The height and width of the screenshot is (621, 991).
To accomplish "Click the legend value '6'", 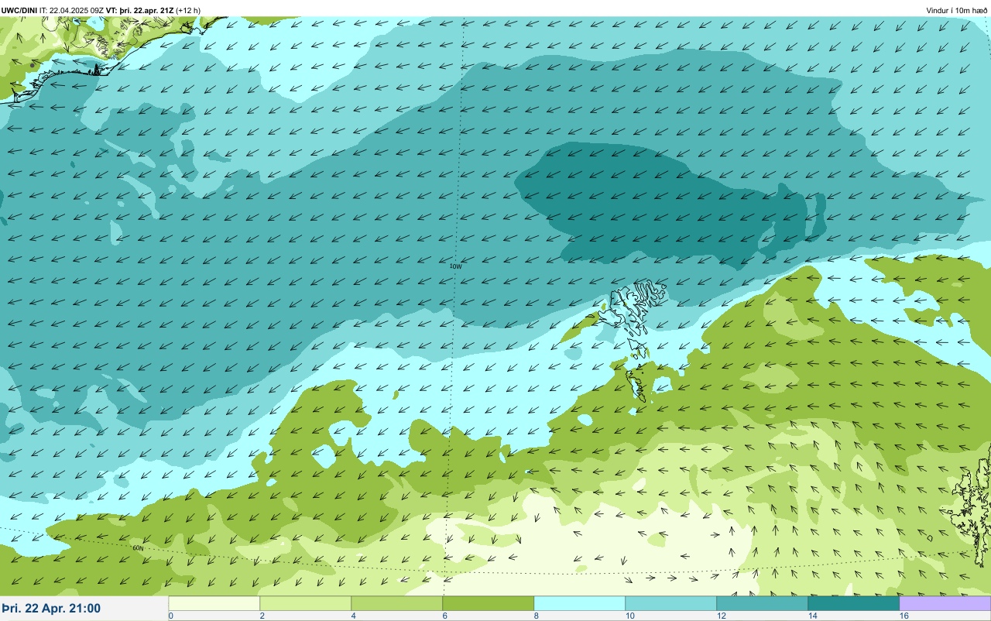I will 444,616.
